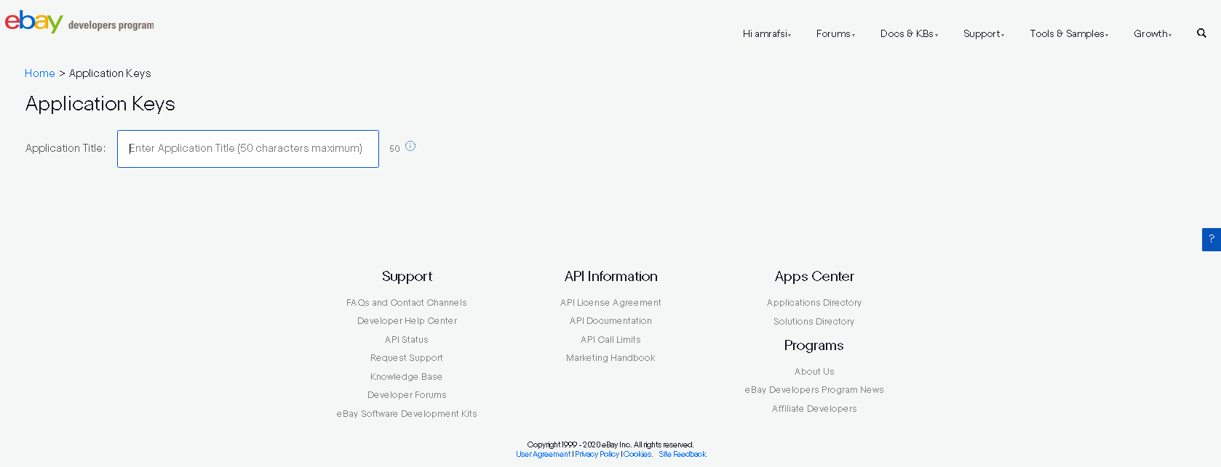The height and width of the screenshot is (467, 1221).
Task: Open Knowledge Base link
Action: 407,377
